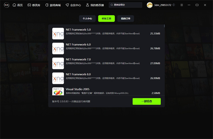Click the NET Framework-7.0 xna icon
This screenshot has height=139, width=213.
pyautogui.click(x=58, y=63)
